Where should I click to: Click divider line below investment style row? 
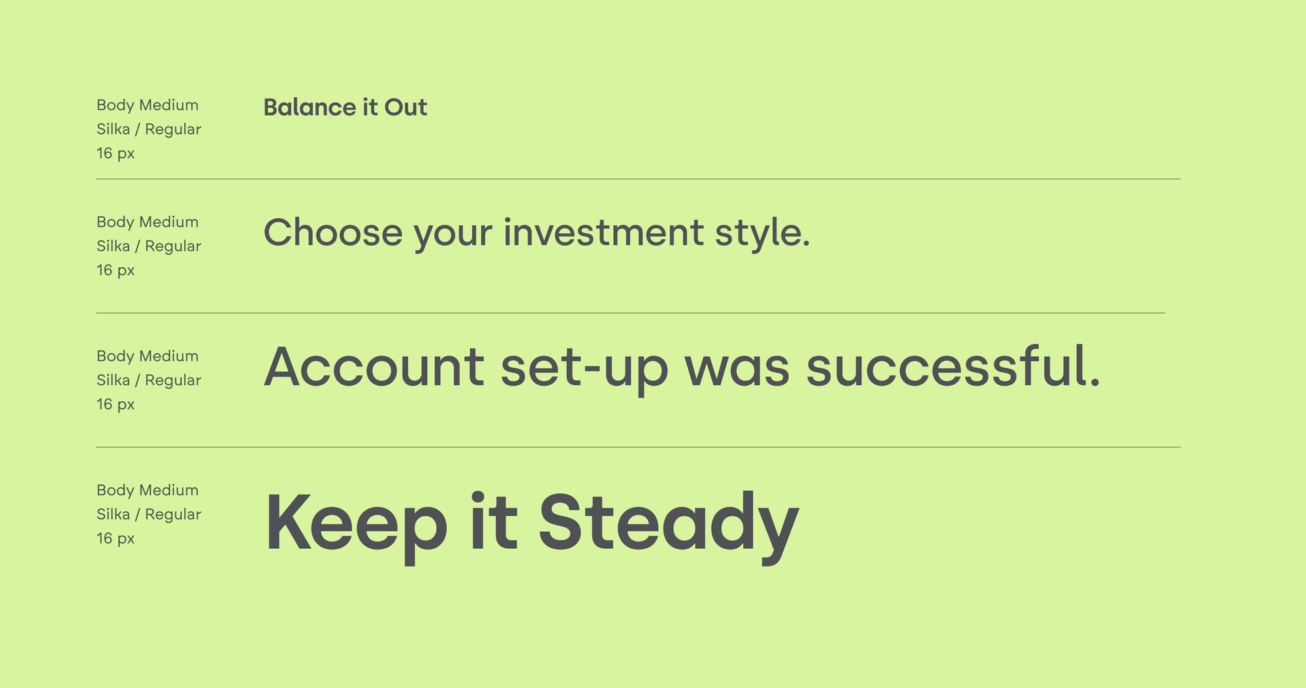click(631, 313)
